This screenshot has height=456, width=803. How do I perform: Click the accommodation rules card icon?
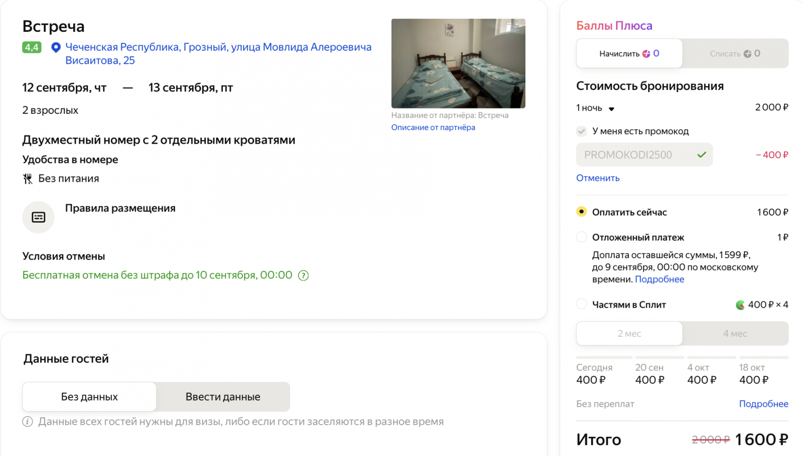pos(38,217)
